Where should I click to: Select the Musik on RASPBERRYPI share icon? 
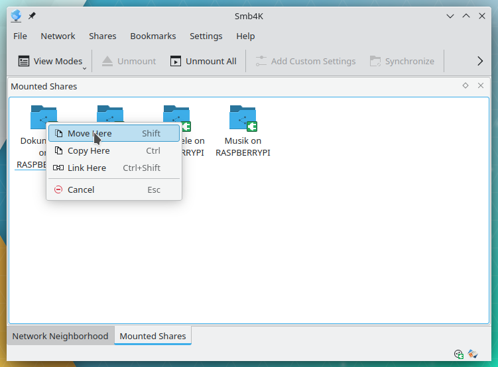pyautogui.click(x=243, y=118)
